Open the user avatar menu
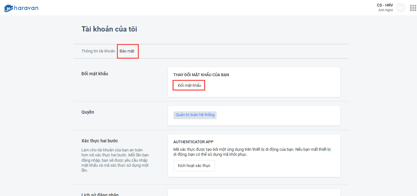 401,8
